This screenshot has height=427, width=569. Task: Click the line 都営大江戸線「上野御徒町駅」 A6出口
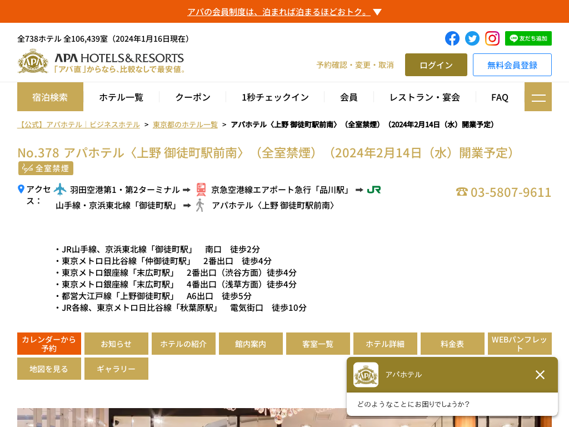153,296
